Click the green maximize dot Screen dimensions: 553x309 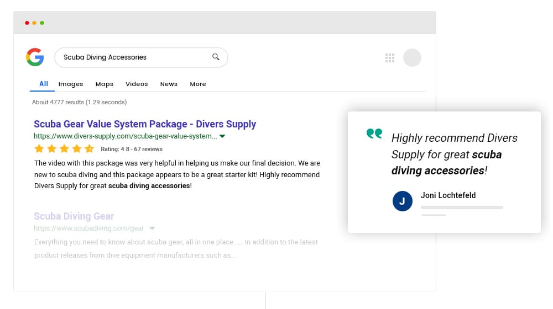[x=42, y=23]
